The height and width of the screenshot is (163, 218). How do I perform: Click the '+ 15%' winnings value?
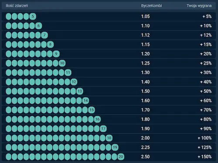206,44
